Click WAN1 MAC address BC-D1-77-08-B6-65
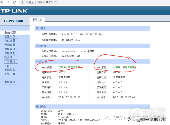170x125 pixels. click(x=69, y=97)
